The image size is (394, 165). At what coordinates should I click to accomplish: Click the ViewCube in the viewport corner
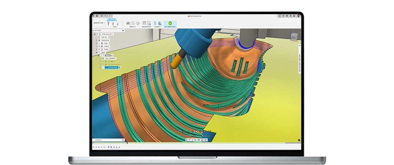click(293, 36)
